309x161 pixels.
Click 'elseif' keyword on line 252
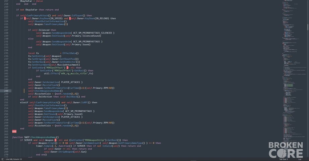point(24,102)
